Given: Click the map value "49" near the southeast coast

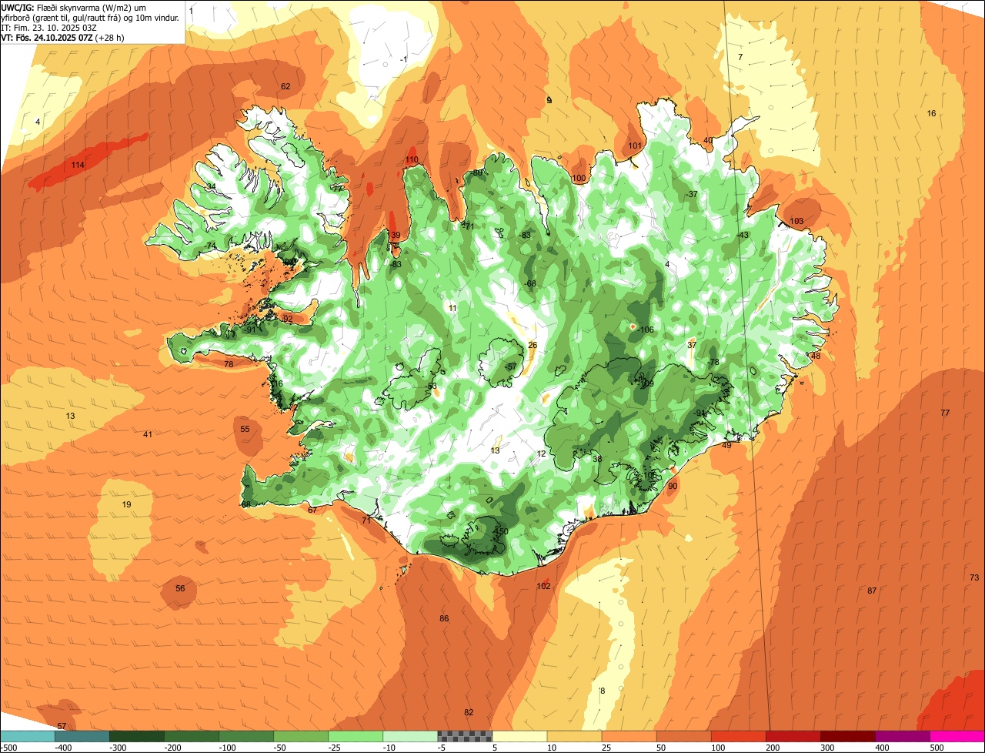Looking at the screenshot, I should tap(726, 446).
